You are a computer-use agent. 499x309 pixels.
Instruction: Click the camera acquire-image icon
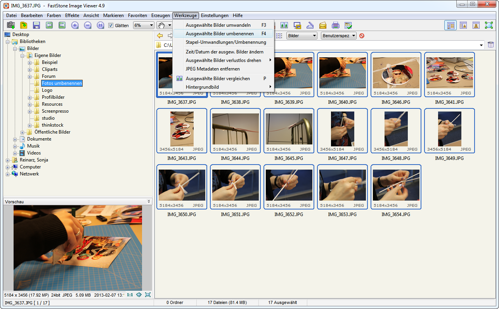tap(11, 25)
